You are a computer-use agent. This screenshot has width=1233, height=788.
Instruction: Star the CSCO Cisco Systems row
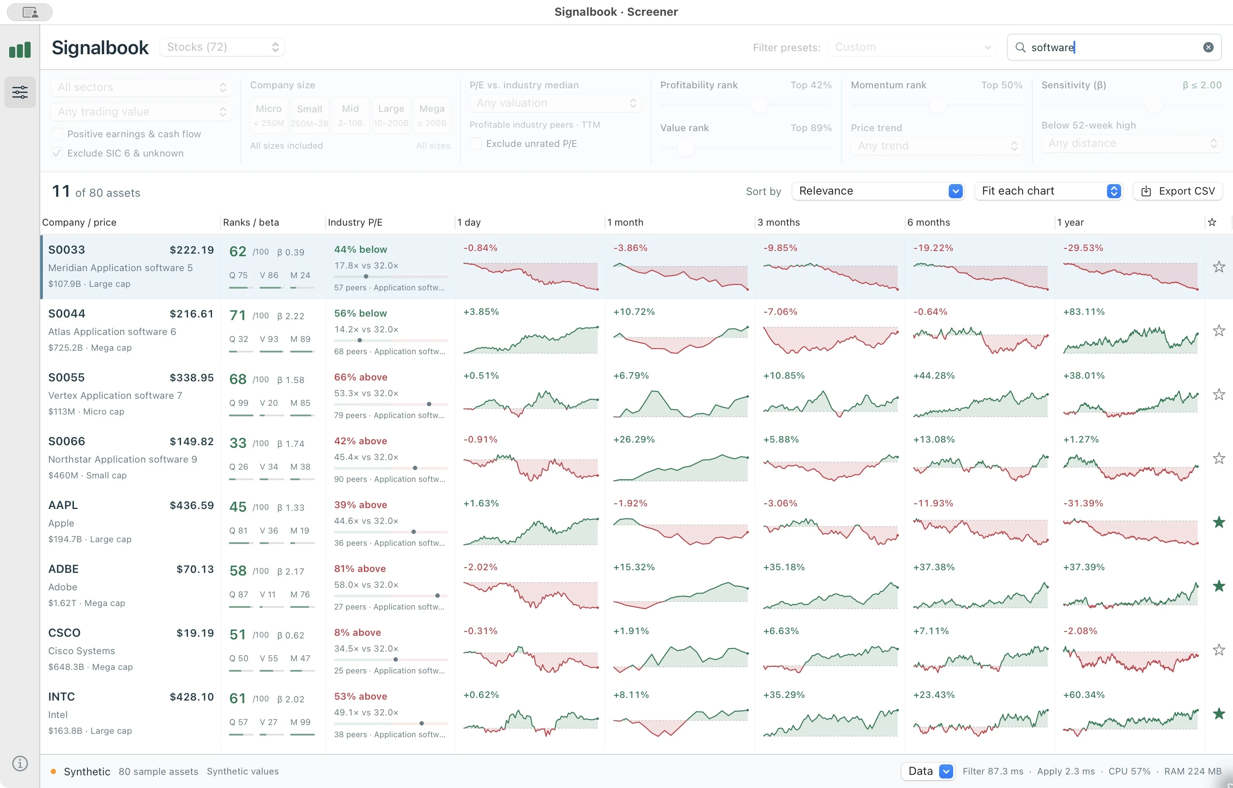pos(1219,650)
